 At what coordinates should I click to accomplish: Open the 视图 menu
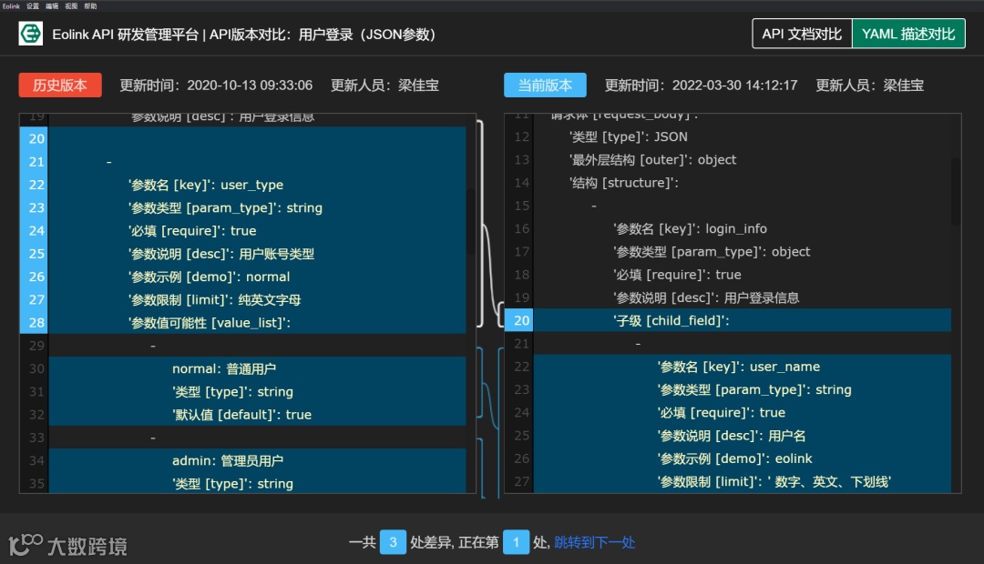pos(72,5)
